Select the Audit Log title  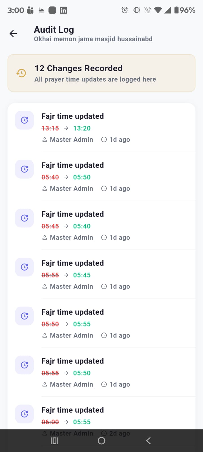click(x=54, y=29)
